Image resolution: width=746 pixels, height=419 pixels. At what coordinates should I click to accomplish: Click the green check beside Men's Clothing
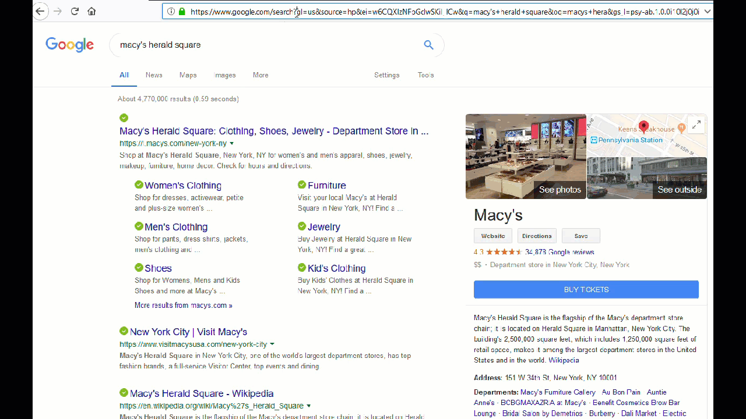click(x=139, y=226)
